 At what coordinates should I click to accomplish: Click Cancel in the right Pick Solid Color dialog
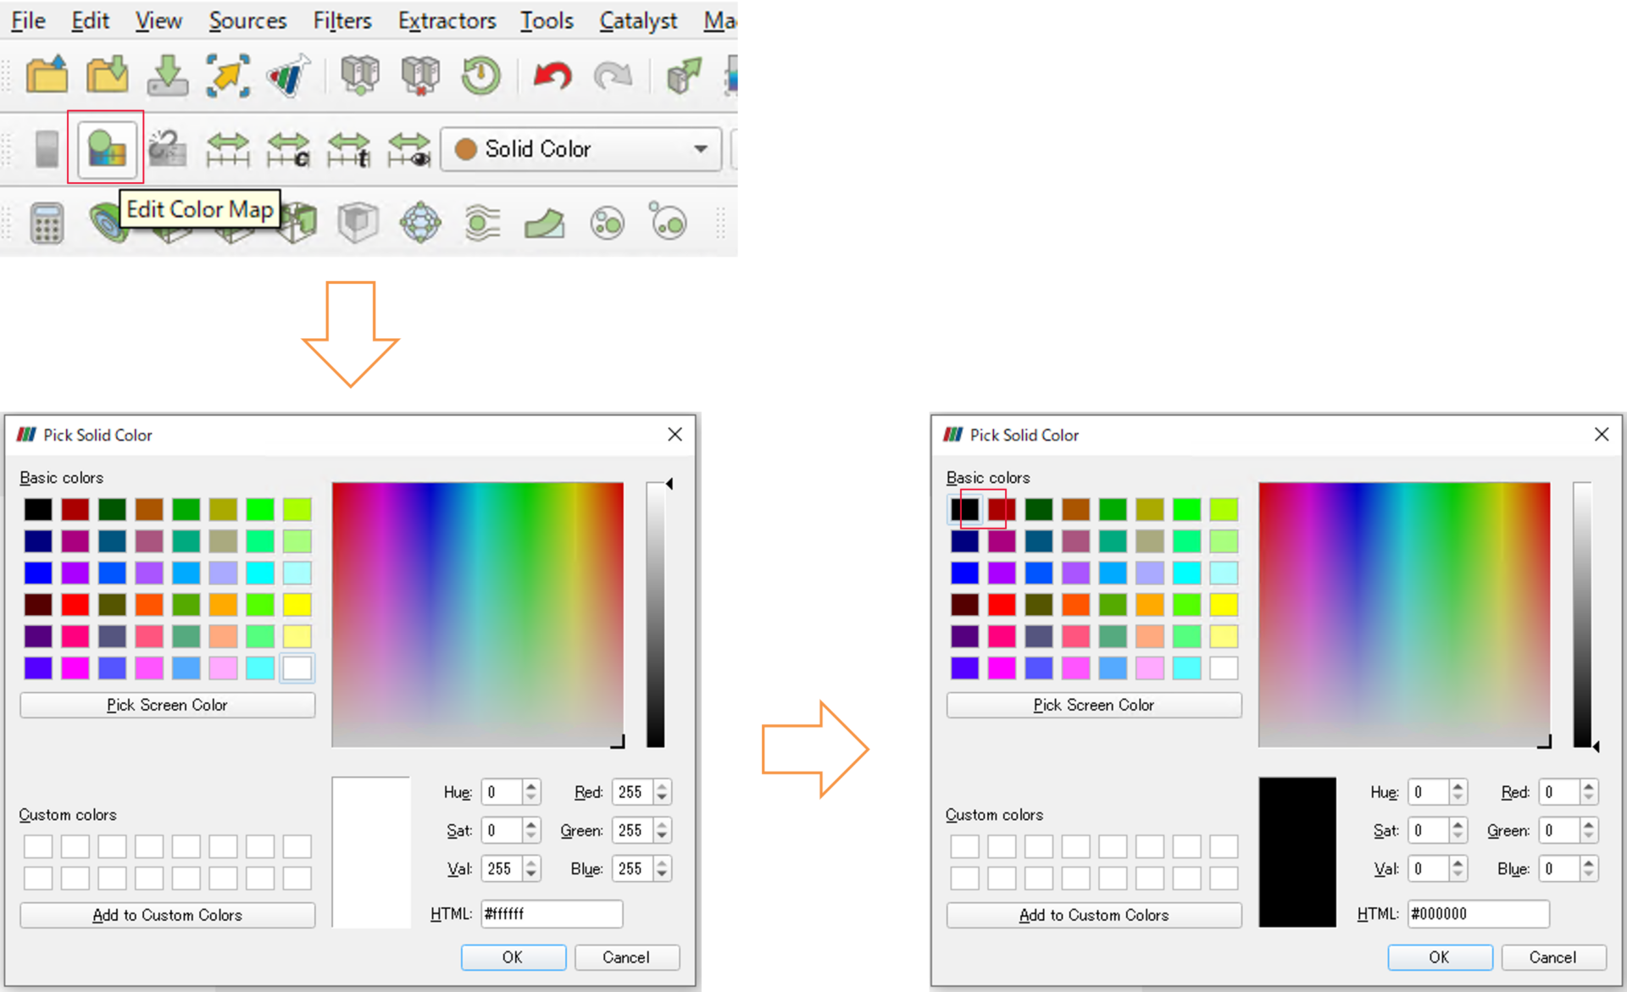(1553, 957)
